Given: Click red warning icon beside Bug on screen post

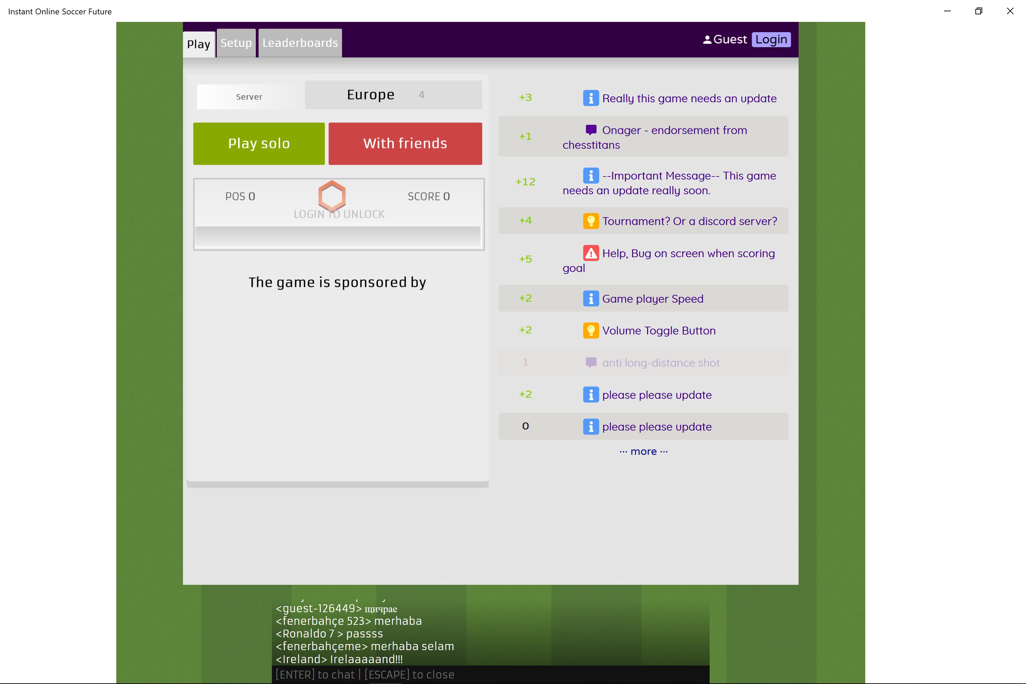Looking at the screenshot, I should pos(591,253).
